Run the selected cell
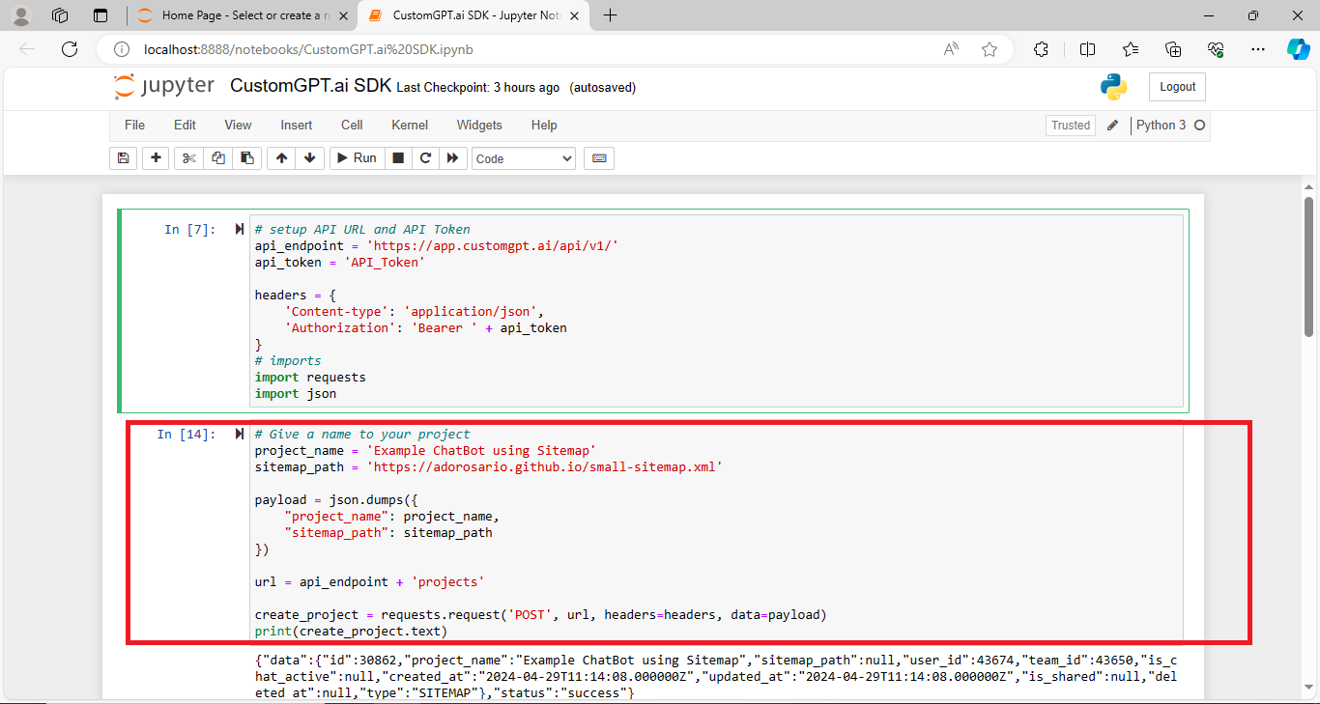The image size is (1320, 704). (356, 157)
